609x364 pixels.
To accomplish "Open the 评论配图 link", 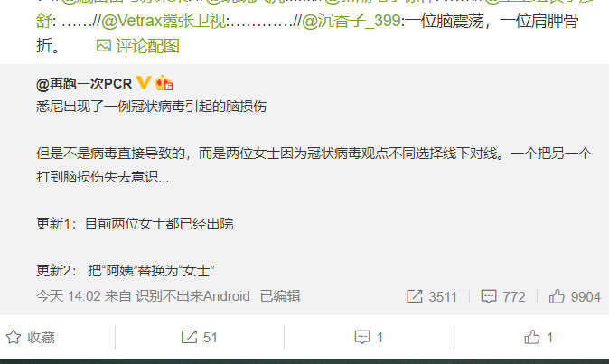I will click(147, 46).
